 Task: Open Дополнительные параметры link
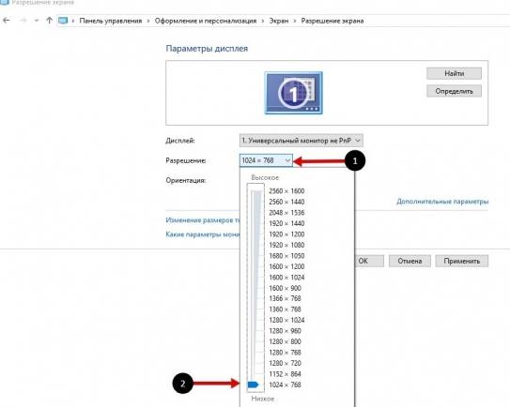[442, 202]
